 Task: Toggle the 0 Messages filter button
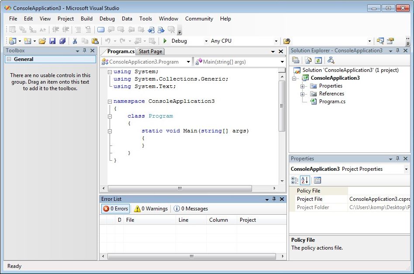coord(191,209)
